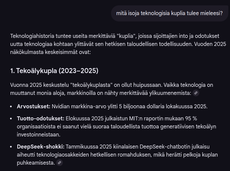This screenshot has width=230, height=171.
Task: Click the bullet dot before "Arvostukset"
Action: coord(12,107)
